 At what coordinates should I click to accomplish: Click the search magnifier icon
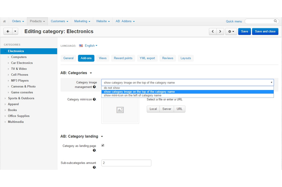pyautogui.click(x=275, y=21)
